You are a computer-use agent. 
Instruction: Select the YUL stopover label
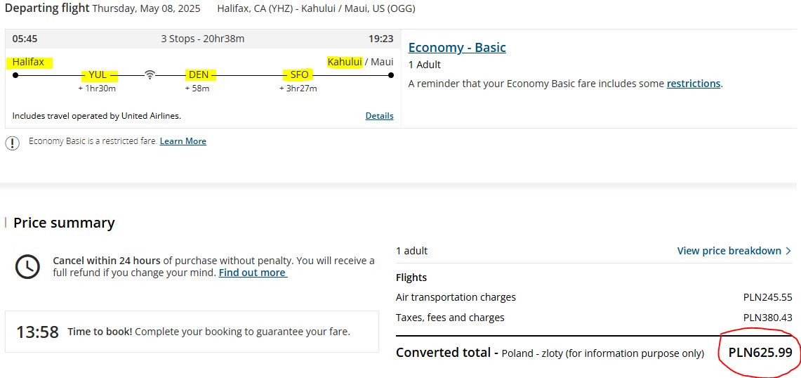[x=98, y=75]
